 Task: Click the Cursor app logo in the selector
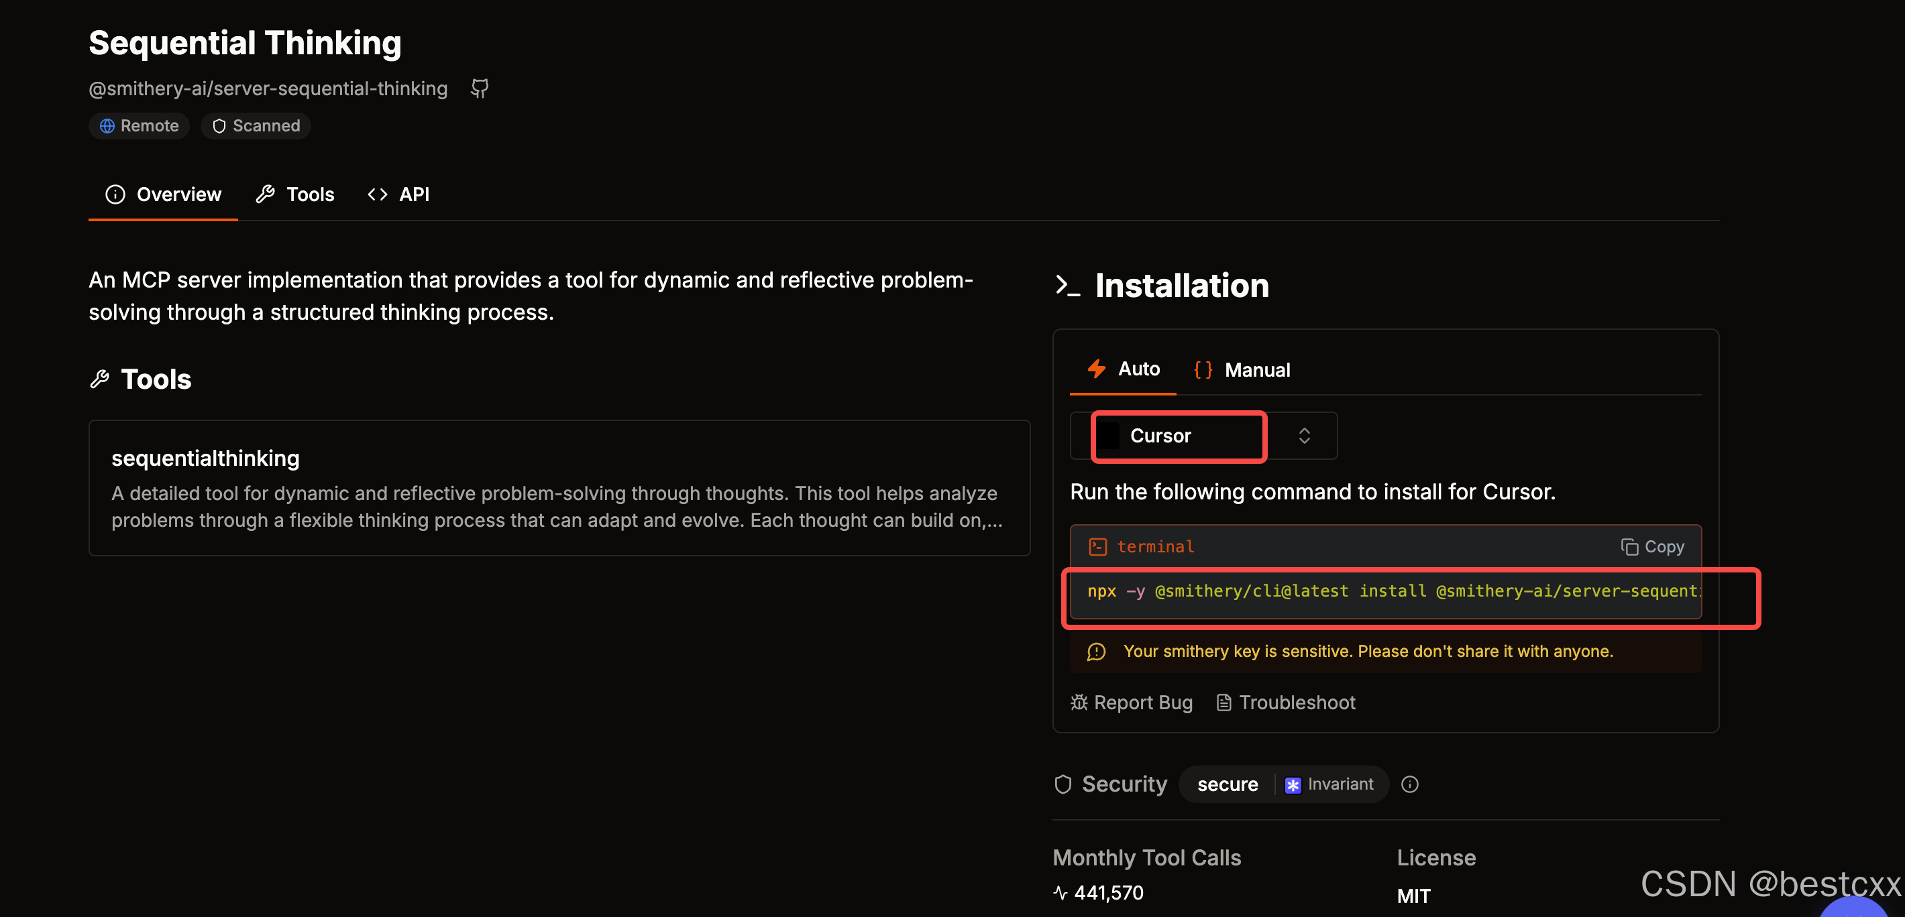click(x=1108, y=436)
